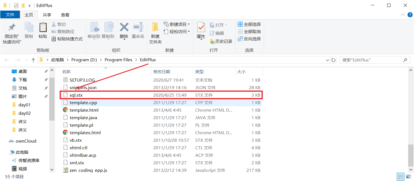Click the 粘贴 (Paste) ribbon icon

[43, 27]
